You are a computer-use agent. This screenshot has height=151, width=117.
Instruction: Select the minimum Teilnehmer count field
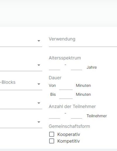point(54,116)
